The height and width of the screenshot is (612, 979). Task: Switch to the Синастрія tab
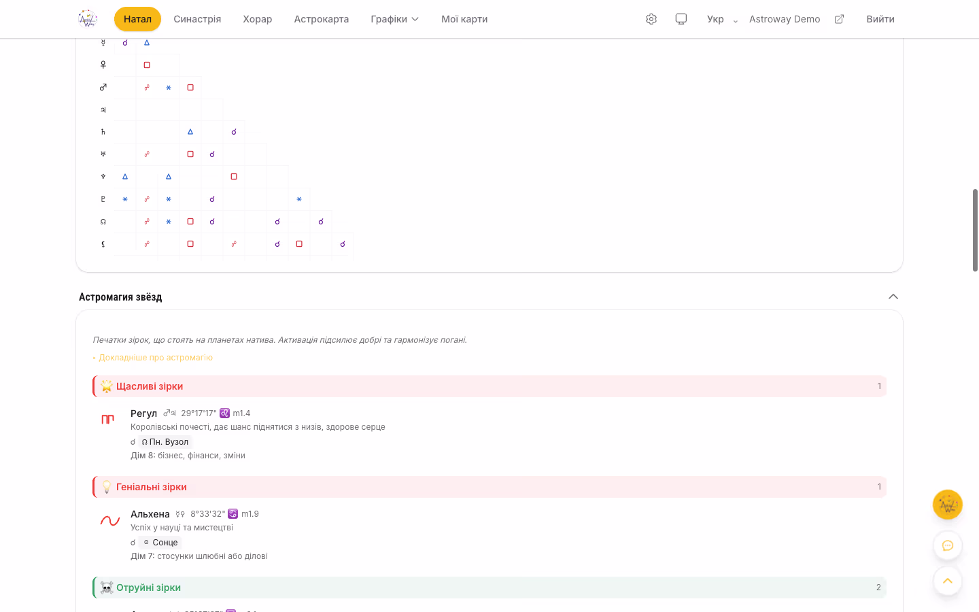click(197, 19)
